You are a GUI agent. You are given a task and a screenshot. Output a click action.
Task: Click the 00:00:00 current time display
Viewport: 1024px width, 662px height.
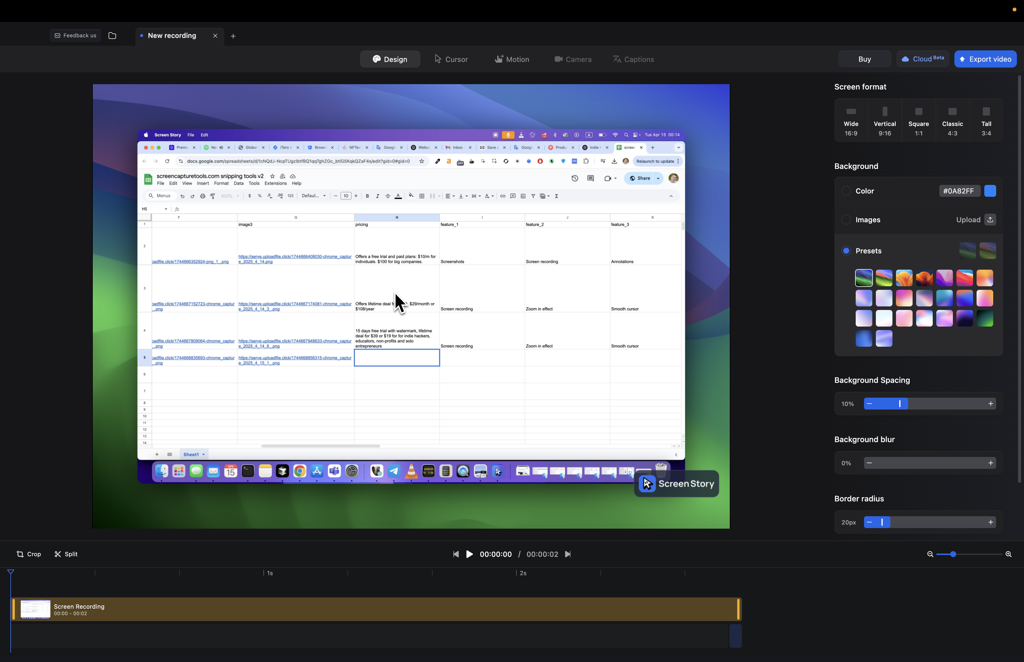click(495, 554)
